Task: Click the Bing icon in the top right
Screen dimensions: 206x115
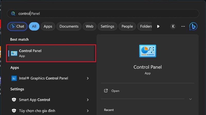Action: [193, 26]
